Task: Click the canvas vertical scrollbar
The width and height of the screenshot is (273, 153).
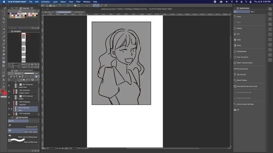Action: 230,48
